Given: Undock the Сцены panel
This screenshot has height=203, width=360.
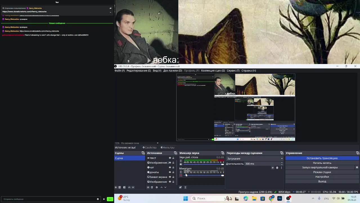Looking at the screenshot, I should (143, 153).
